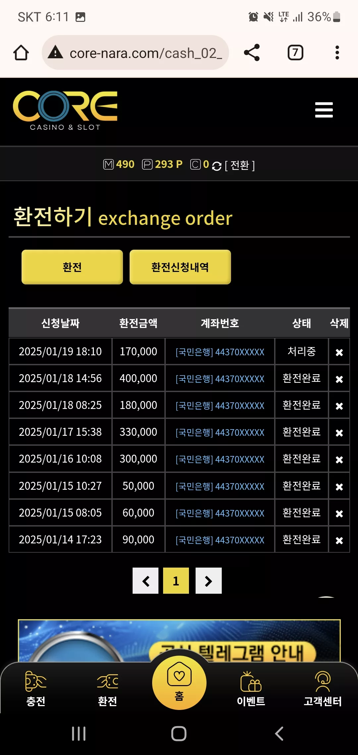The image size is (358, 755).
Task: Switch to the 환전 tab button
Action: pyautogui.click(x=72, y=267)
